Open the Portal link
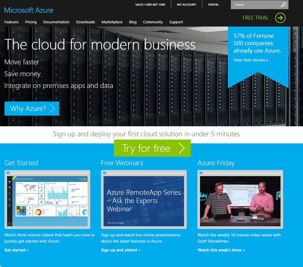 [213, 5]
